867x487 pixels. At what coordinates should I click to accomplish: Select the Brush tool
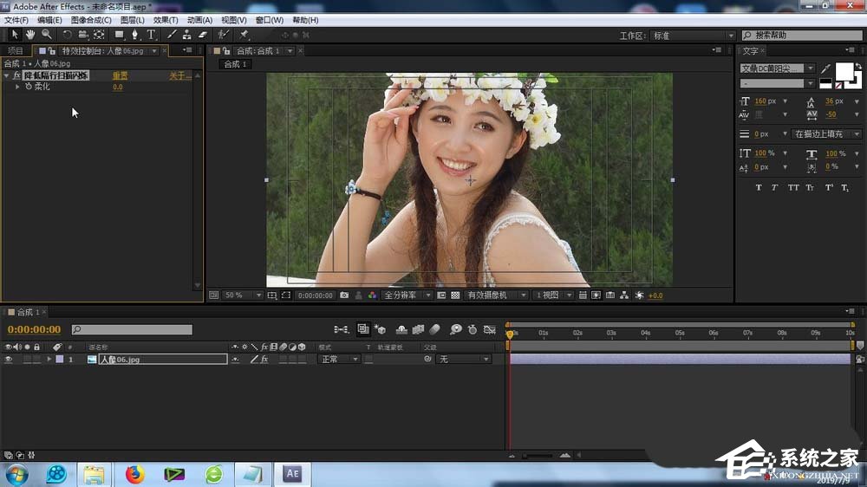tap(172, 35)
